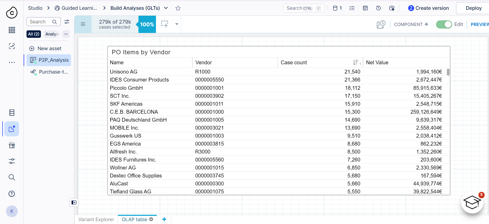Open the sliders settings icon in left sidebar
This screenshot has width=489, height=224.
coord(12,161)
